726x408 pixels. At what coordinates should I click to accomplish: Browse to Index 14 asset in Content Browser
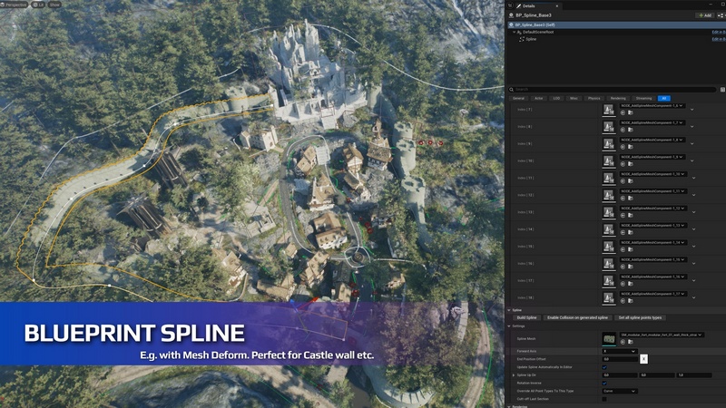(630, 233)
